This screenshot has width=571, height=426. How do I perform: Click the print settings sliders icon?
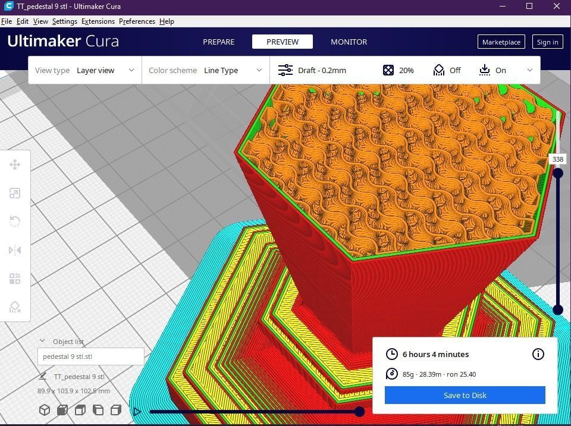click(285, 70)
